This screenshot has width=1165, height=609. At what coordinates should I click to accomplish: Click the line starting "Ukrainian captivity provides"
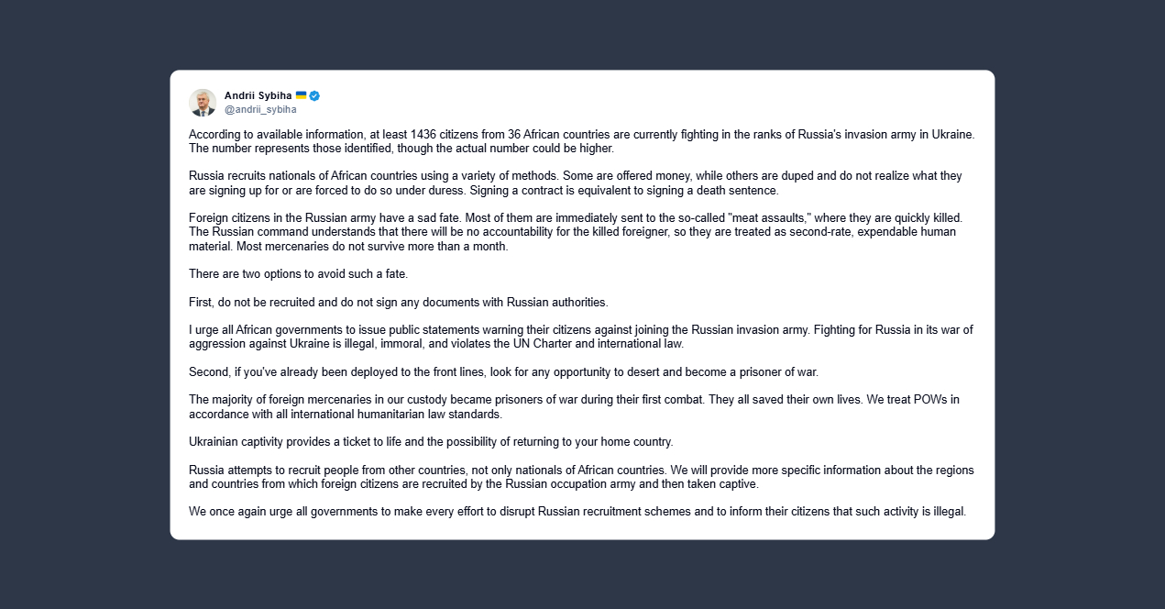431,442
